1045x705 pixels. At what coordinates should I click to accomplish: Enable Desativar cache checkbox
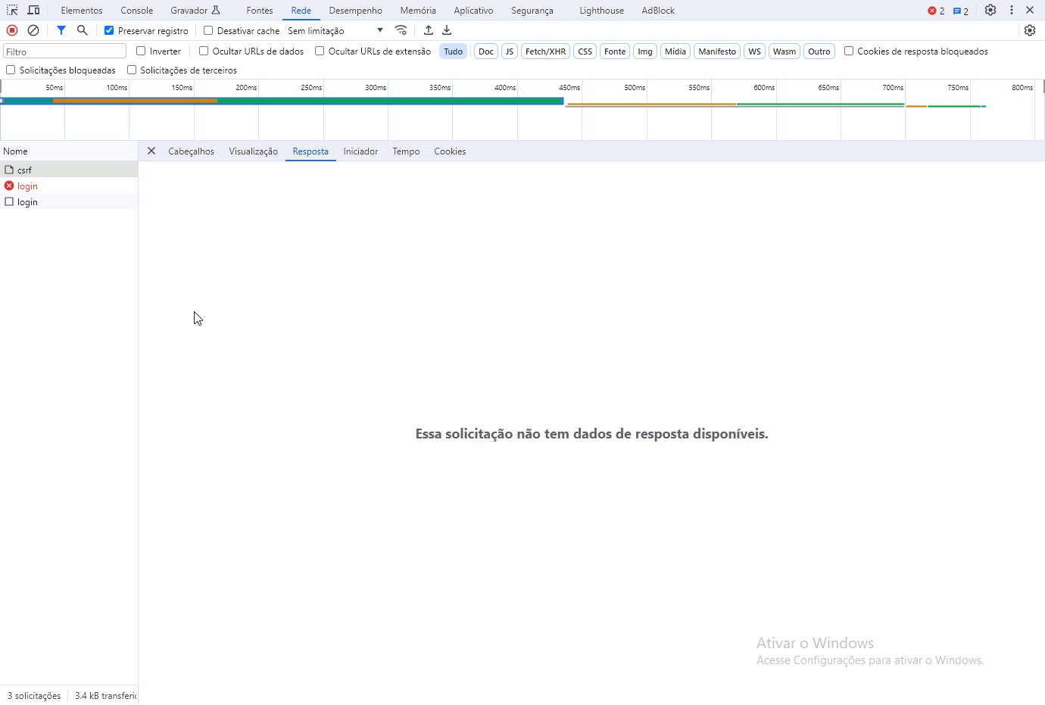[x=208, y=30]
